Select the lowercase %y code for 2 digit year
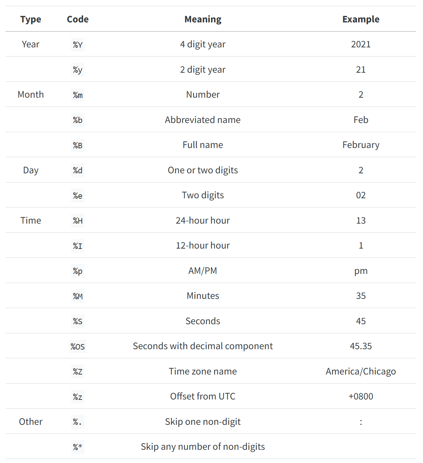This screenshot has width=423, height=463. (x=77, y=70)
